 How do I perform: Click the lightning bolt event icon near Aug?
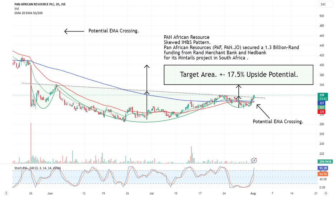pyautogui.click(x=254, y=160)
